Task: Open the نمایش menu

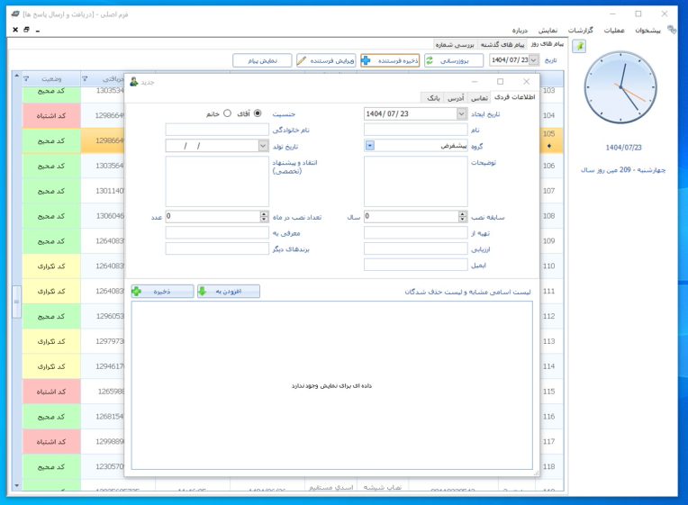Action: click(x=548, y=31)
